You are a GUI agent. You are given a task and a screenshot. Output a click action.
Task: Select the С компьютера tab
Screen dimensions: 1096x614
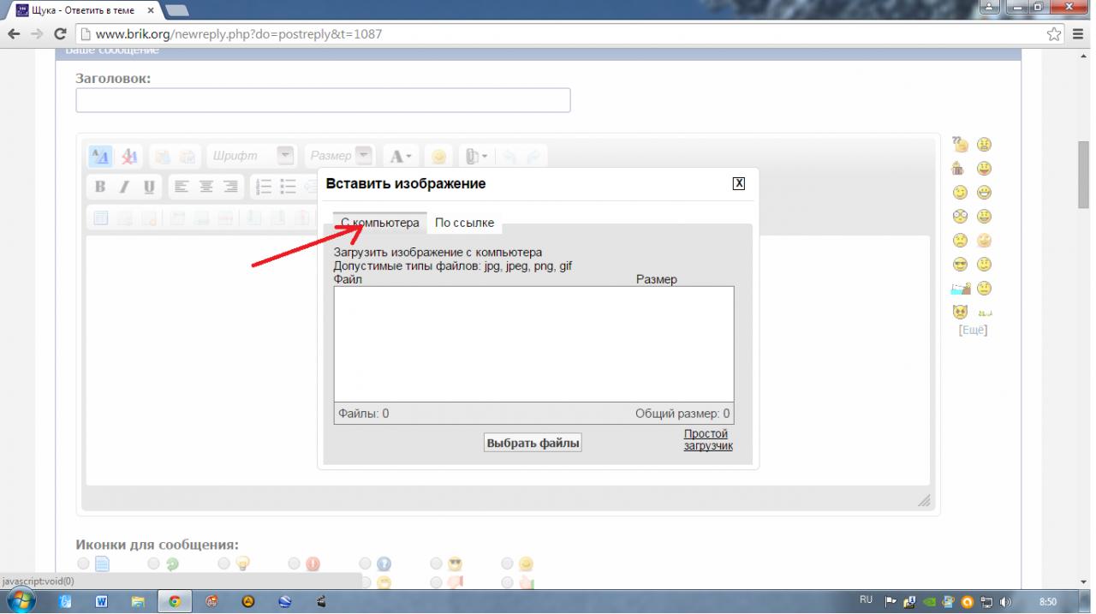click(x=380, y=223)
